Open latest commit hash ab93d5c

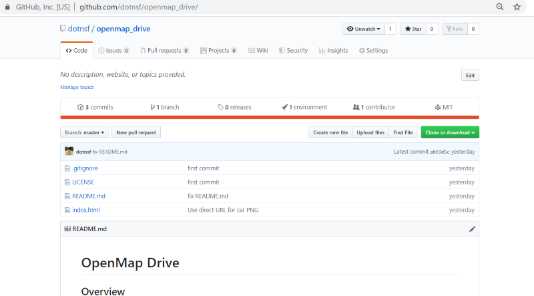(x=440, y=152)
